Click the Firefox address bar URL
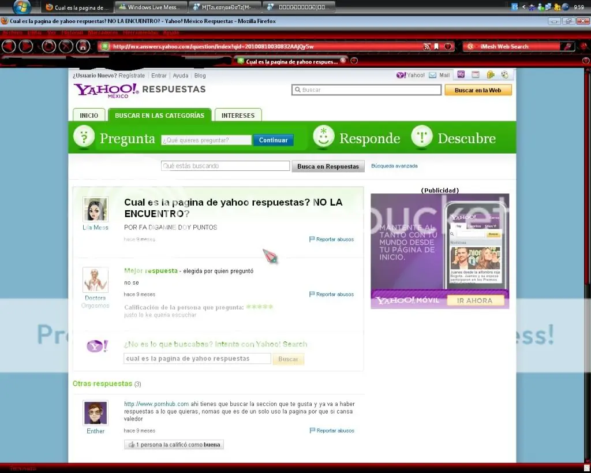This screenshot has width=591, height=473. tap(213, 46)
